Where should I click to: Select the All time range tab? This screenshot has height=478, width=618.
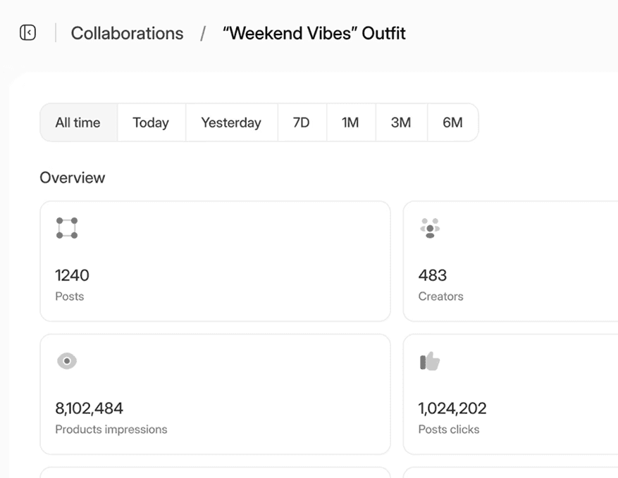pyautogui.click(x=78, y=122)
